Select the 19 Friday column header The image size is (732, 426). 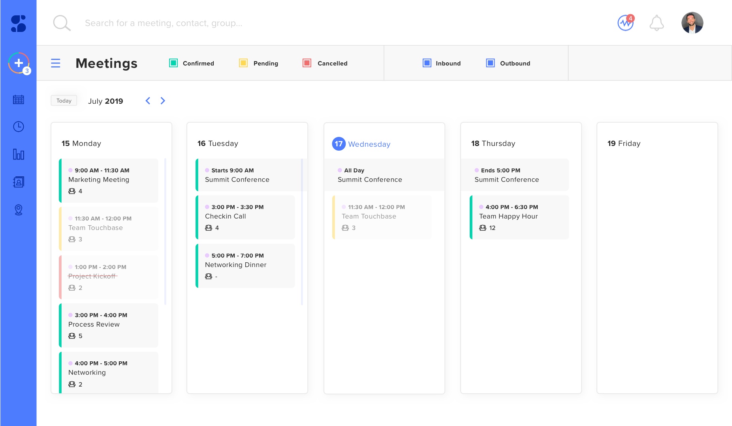[624, 144]
